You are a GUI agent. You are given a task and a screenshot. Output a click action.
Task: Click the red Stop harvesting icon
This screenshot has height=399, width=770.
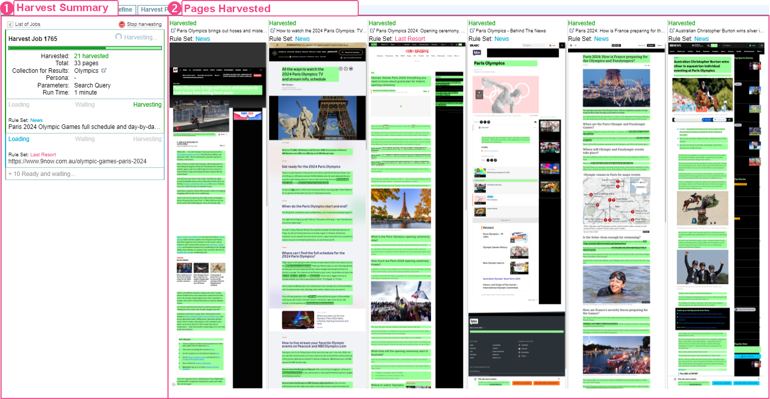point(122,24)
